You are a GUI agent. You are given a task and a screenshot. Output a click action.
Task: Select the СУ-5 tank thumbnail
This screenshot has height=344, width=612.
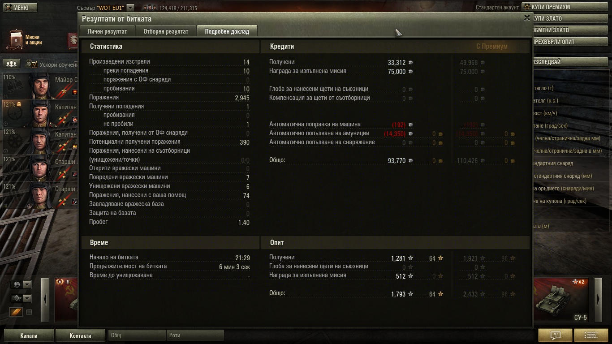(x=562, y=300)
